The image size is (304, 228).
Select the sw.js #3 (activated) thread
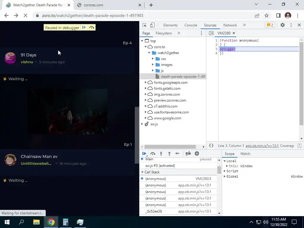(178, 166)
